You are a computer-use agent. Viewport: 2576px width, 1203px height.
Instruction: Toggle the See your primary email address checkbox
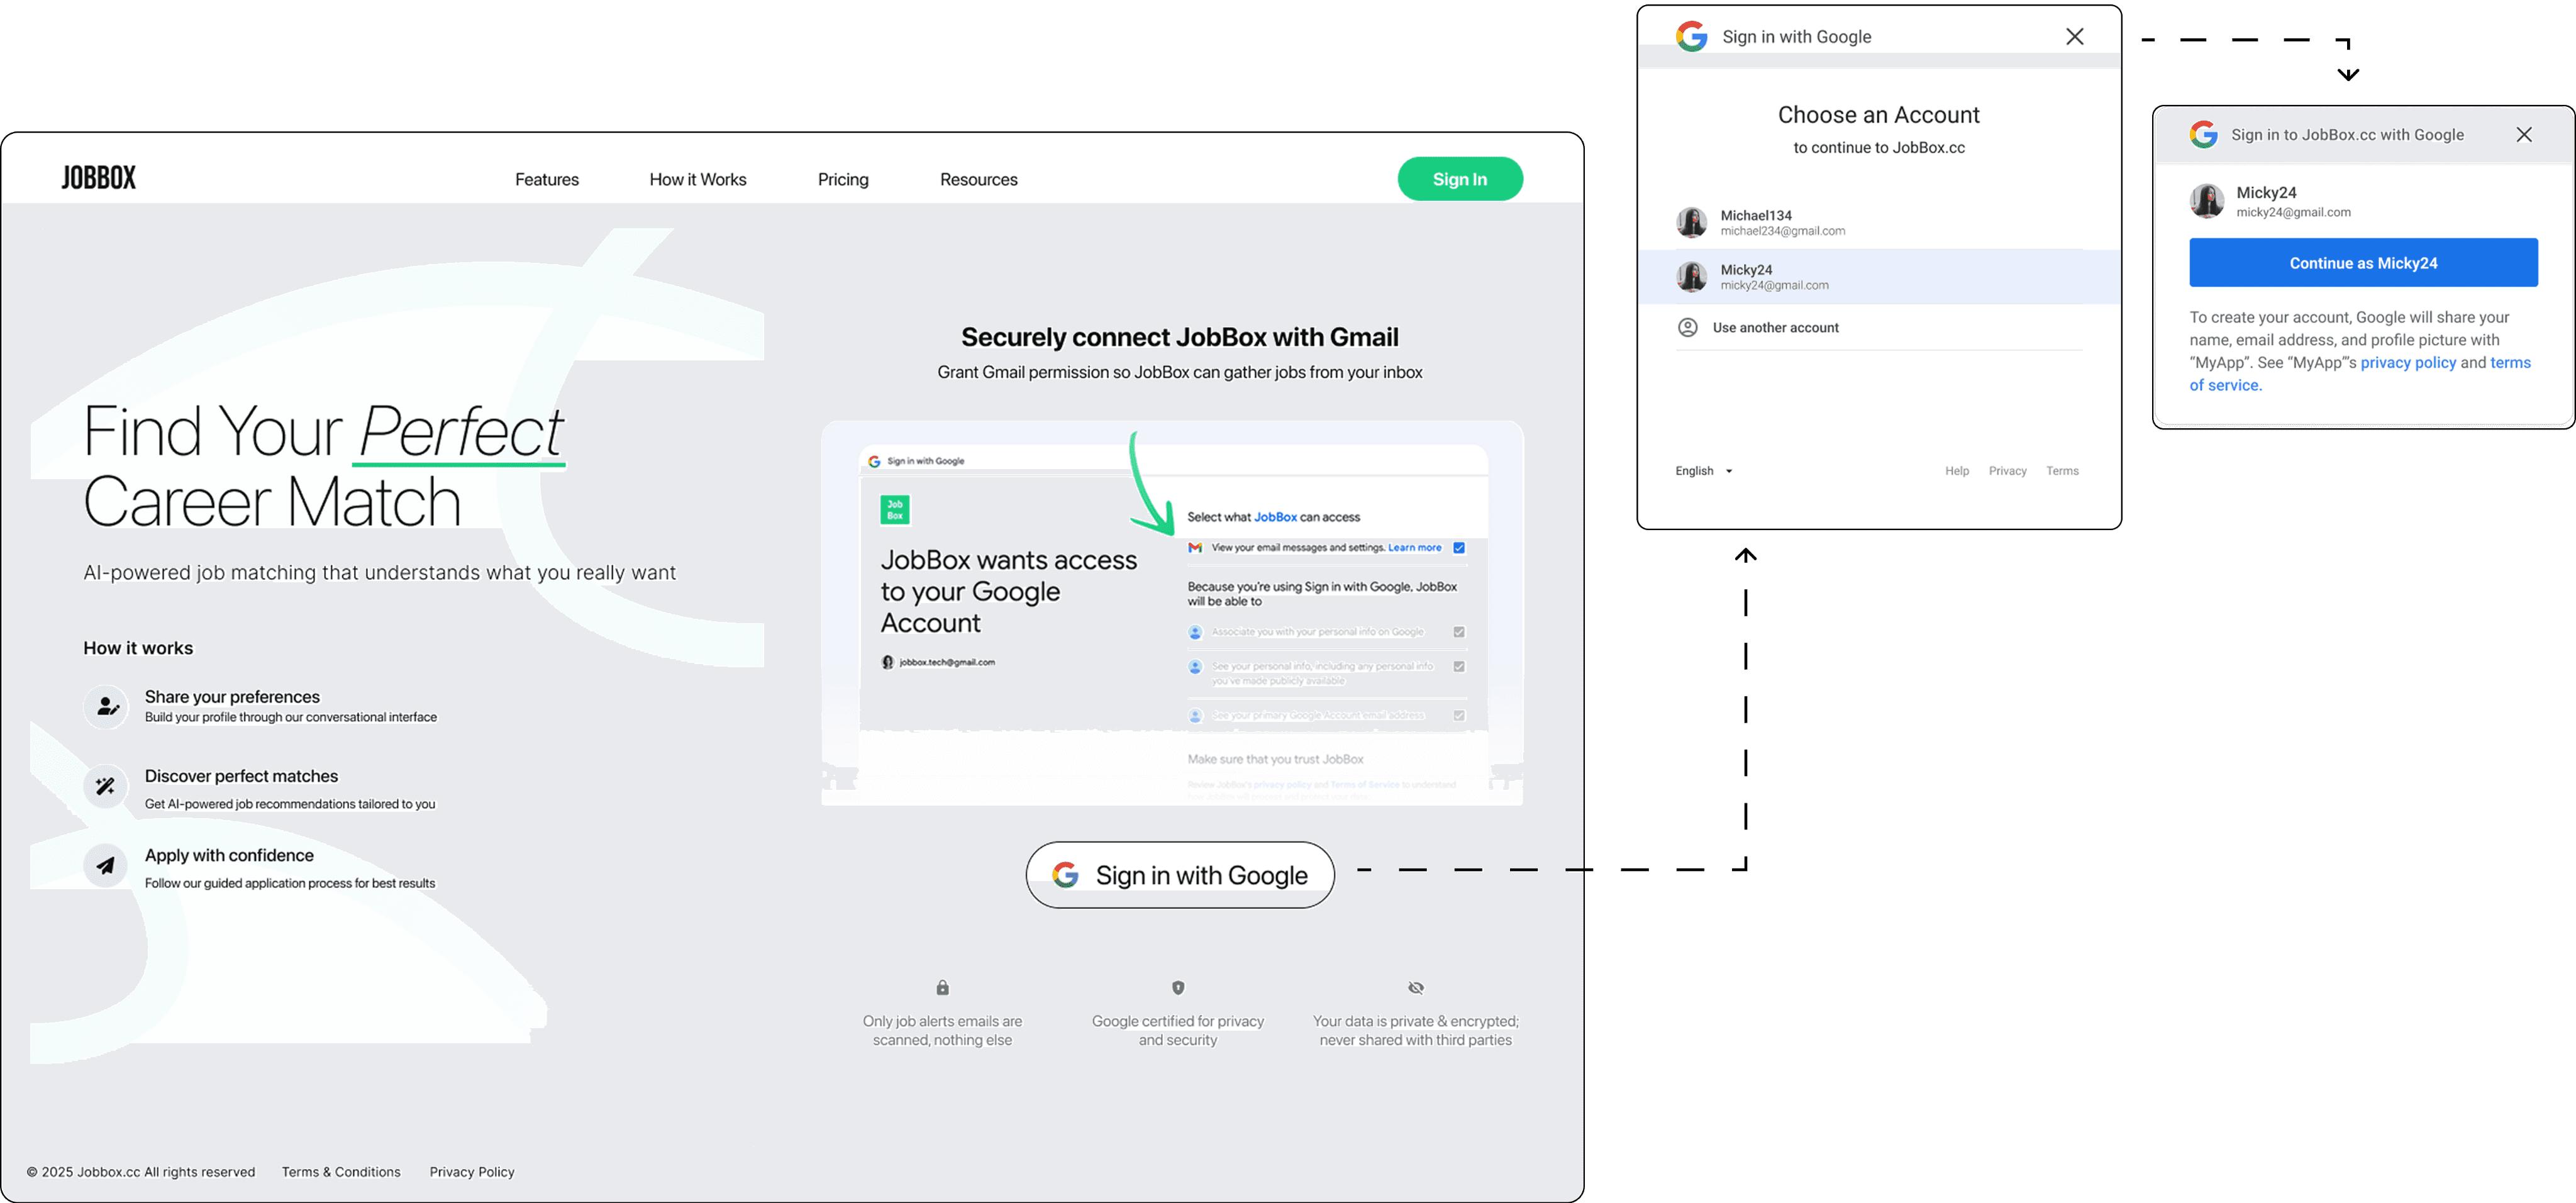pos(1459,715)
